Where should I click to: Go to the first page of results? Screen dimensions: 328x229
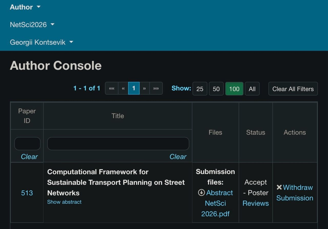click(x=112, y=88)
